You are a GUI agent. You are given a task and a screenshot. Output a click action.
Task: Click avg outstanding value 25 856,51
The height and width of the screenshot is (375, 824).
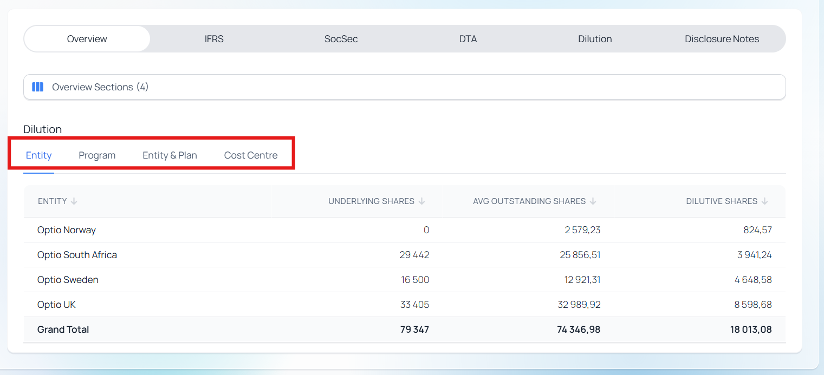(580, 255)
